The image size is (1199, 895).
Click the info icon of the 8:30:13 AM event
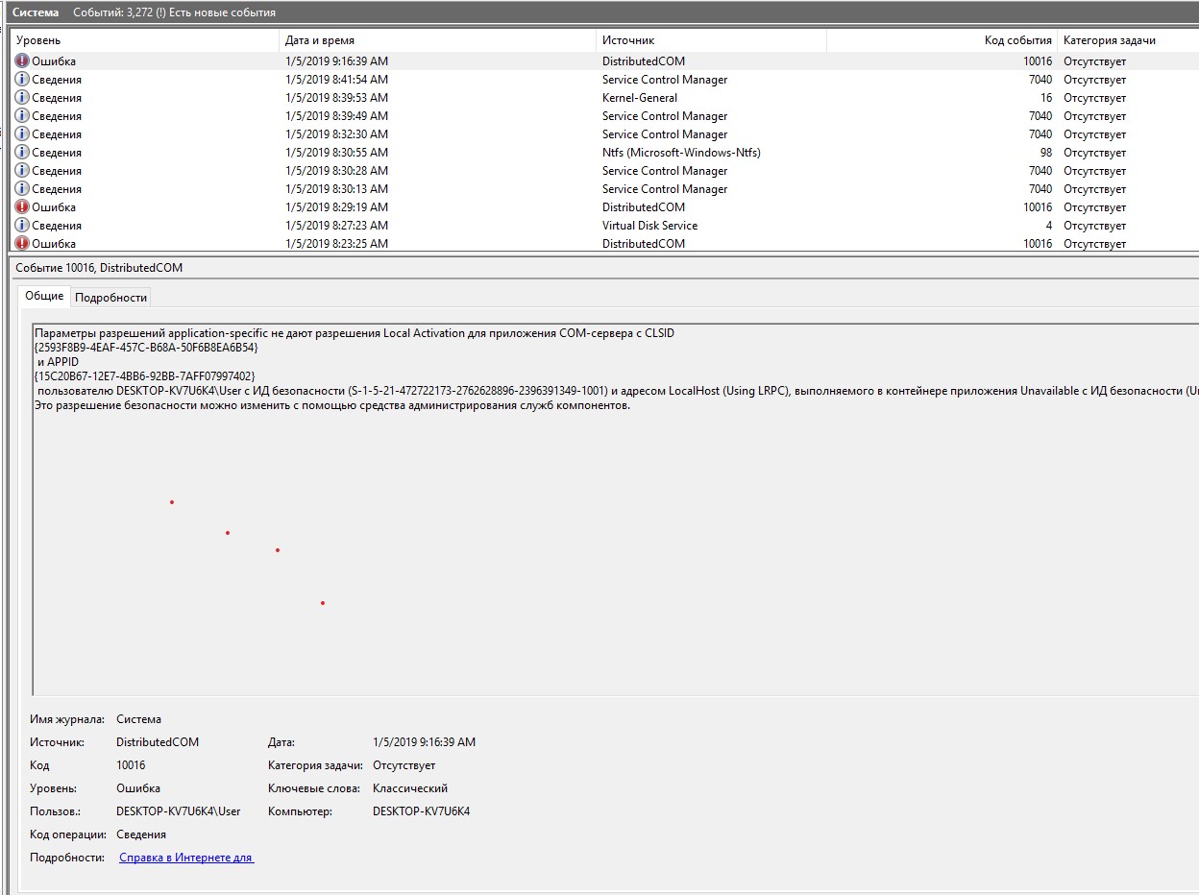coord(22,189)
